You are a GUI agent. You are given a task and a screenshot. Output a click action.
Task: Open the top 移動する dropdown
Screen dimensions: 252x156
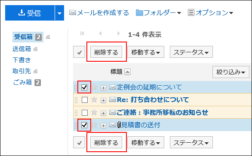pyautogui.click(x=146, y=52)
